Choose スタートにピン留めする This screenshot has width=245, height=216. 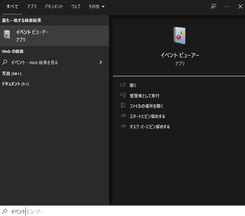click(x=147, y=116)
